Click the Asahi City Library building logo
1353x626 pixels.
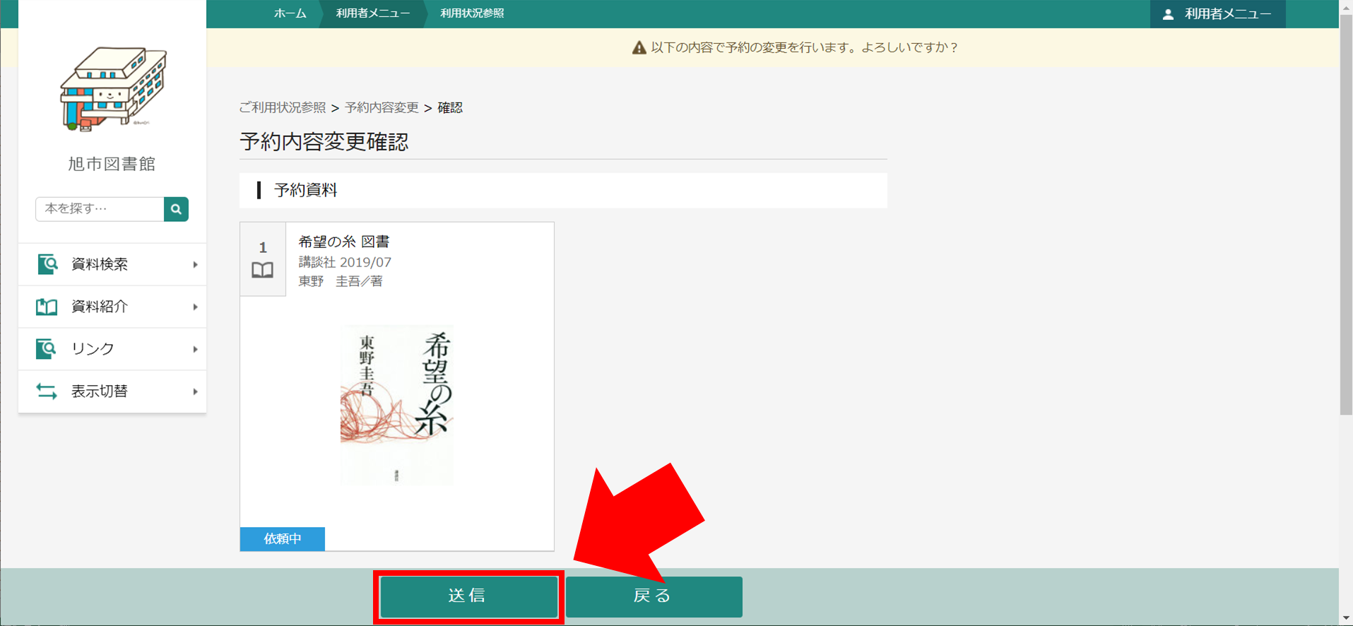pos(113,89)
